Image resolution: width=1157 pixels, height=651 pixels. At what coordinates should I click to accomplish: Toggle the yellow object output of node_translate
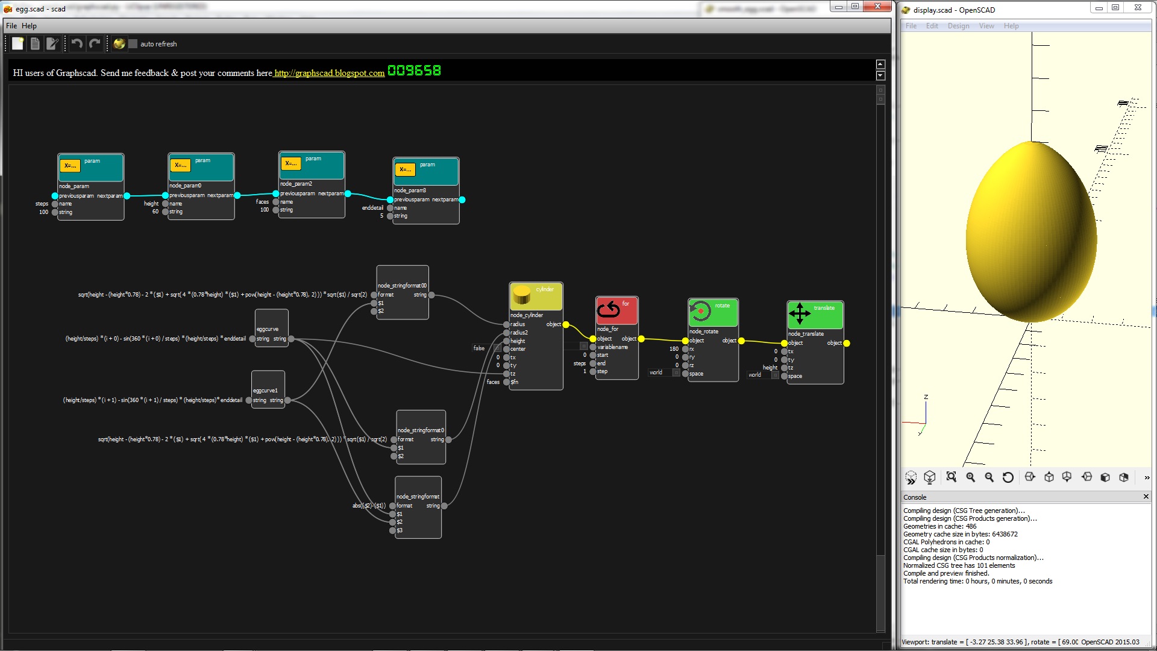coord(847,343)
